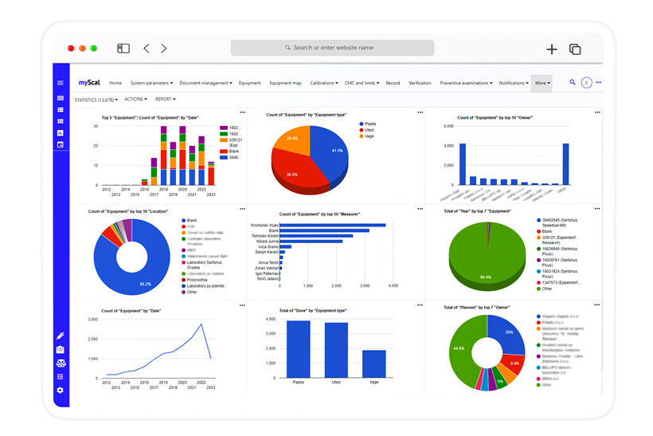Open the hamburger menu in blue sidebar
Screen dimensions: 653x436
tap(61, 83)
